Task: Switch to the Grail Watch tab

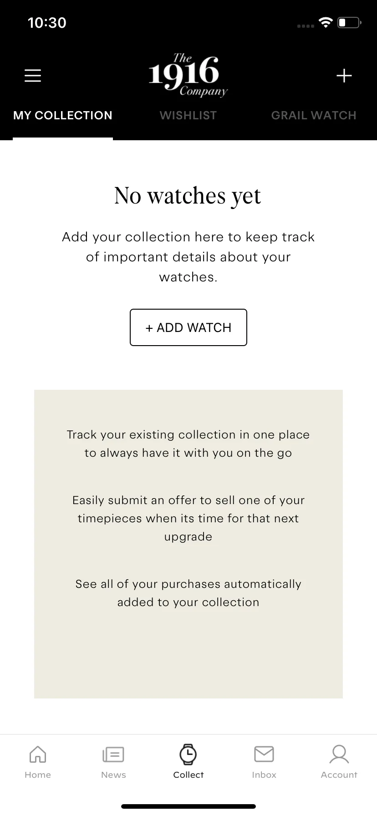Action: [314, 115]
